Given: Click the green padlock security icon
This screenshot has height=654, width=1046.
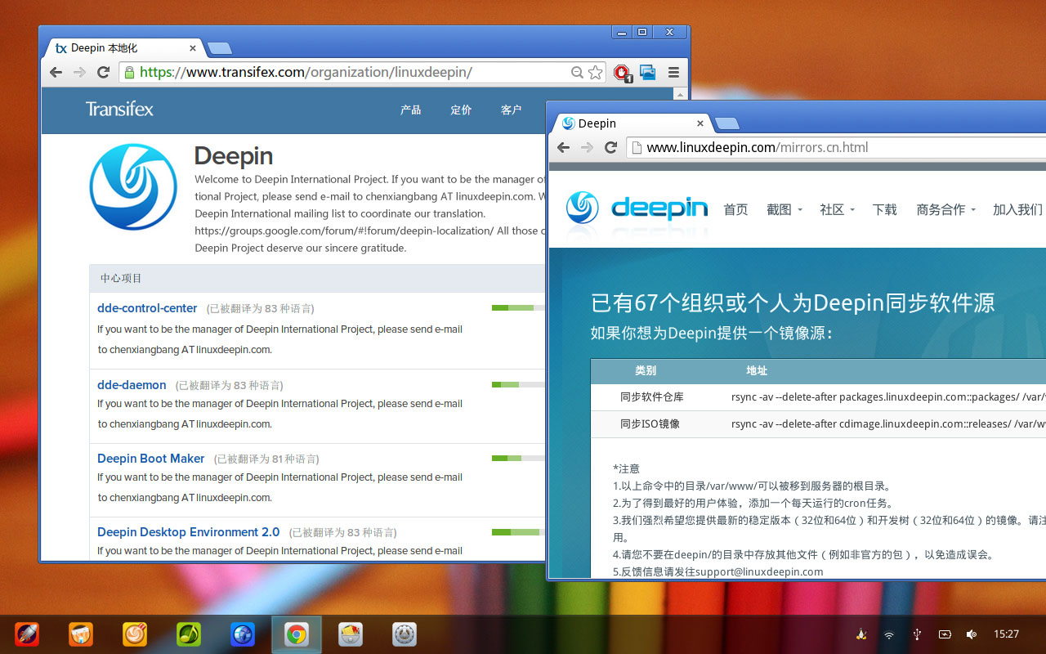Looking at the screenshot, I should pos(128,72).
